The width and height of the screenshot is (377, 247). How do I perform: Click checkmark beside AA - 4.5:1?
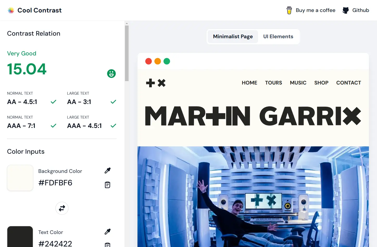point(53,102)
